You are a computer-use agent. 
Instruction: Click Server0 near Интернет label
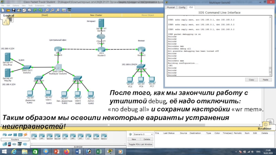point(101,23)
